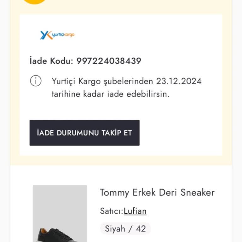
Task: Click 'Yurtiçi Kargo şubelerinden' text
Action: point(103,81)
